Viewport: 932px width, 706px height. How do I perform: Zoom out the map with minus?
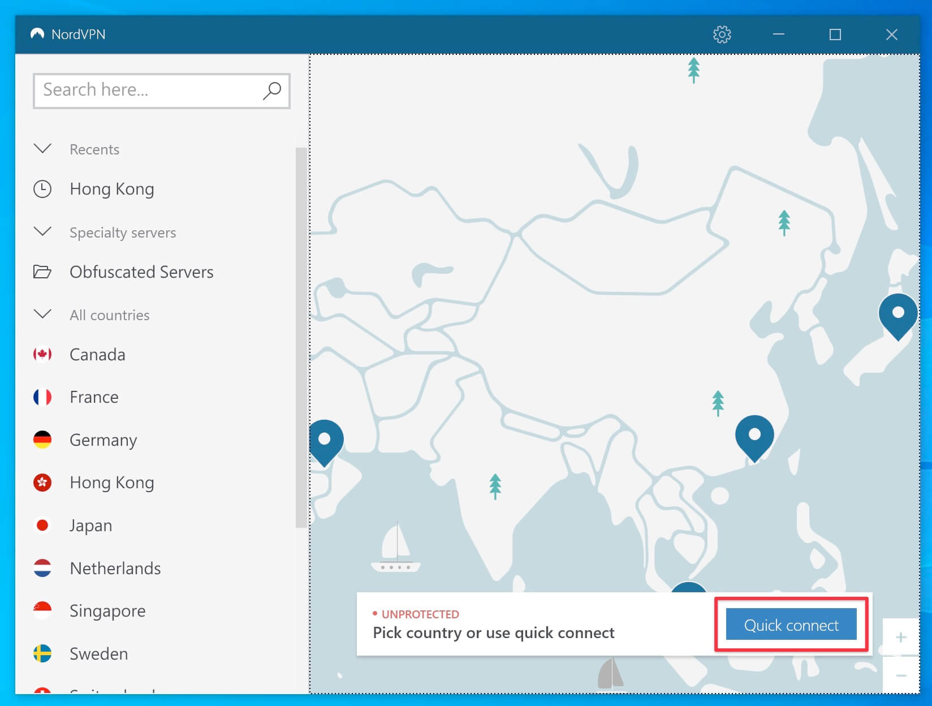pyautogui.click(x=901, y=675)
